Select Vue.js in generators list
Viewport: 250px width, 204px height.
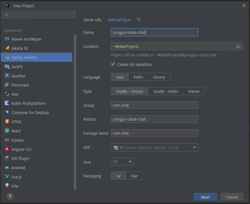[36, 177]
